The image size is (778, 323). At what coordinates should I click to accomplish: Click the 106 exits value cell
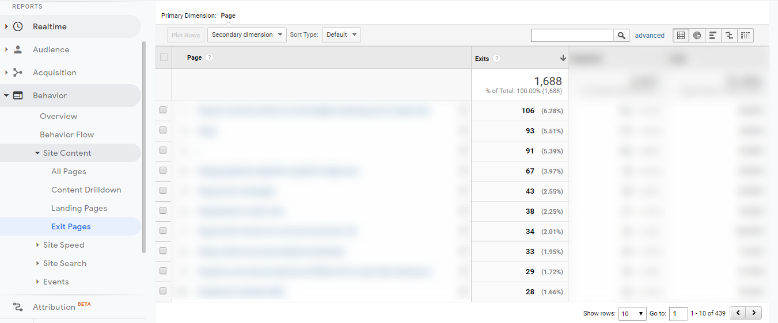(528, 110)
